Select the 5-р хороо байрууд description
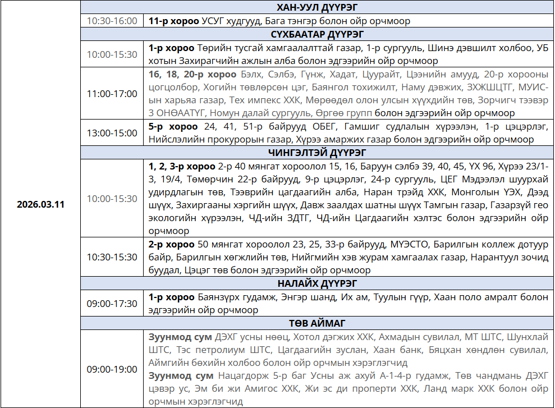The height and width of the screenshot is (408, 555). pos(348,133)
